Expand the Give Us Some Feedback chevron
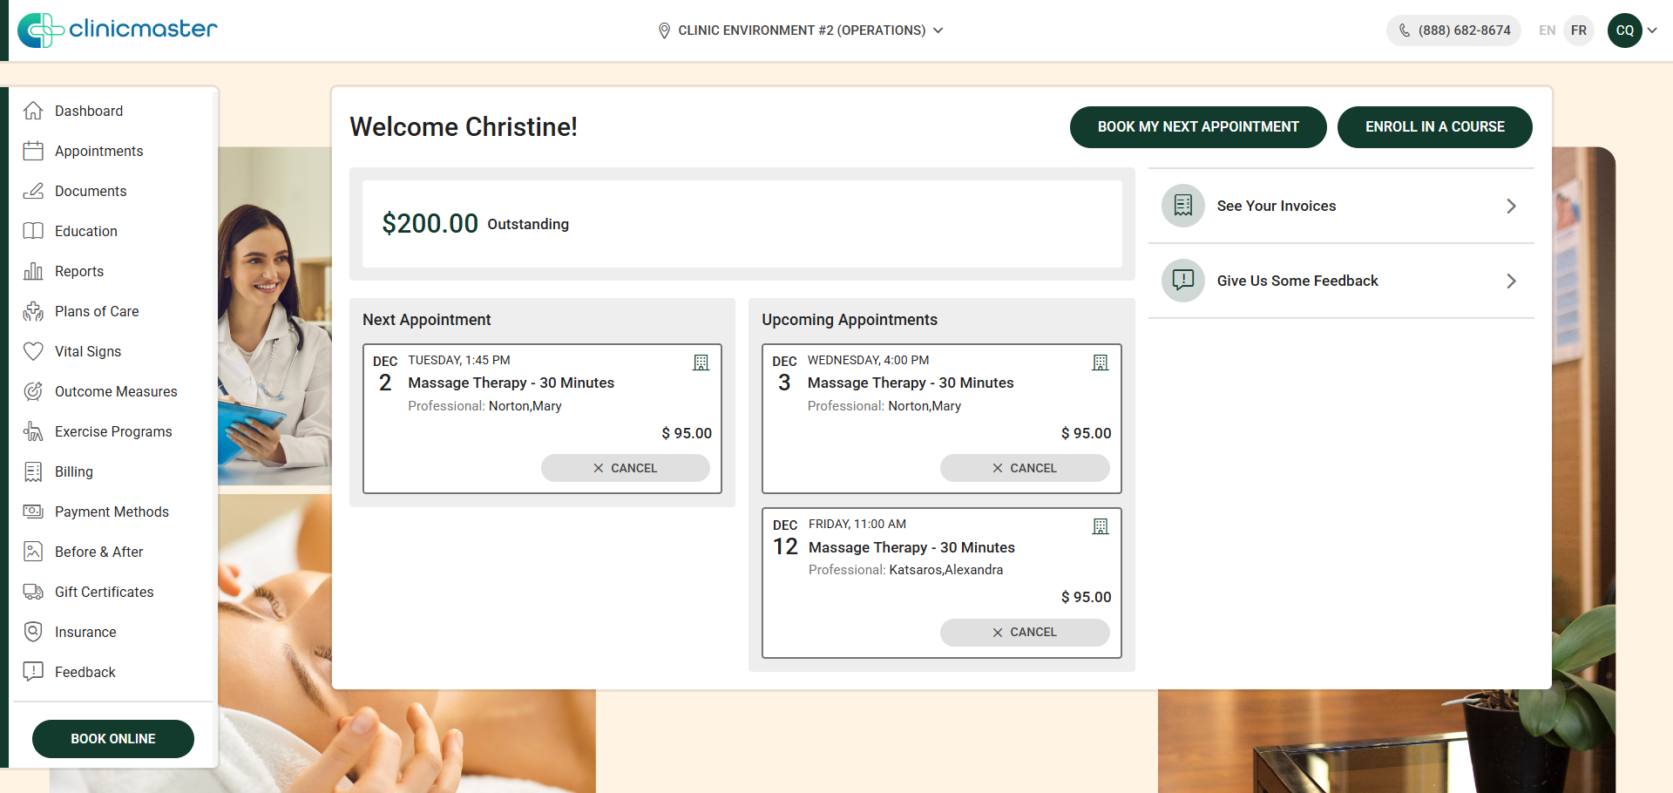The width and height of the screenshot is (1673, 793). pyautogui.click(x=1511, y=281)
